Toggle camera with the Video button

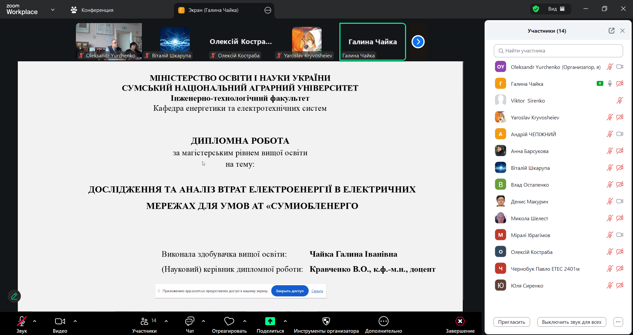(60, 321)
